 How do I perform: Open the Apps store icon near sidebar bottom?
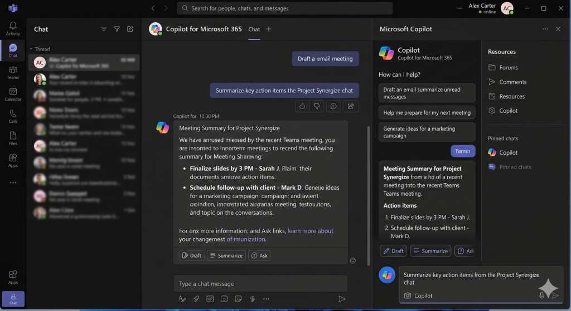13,277
